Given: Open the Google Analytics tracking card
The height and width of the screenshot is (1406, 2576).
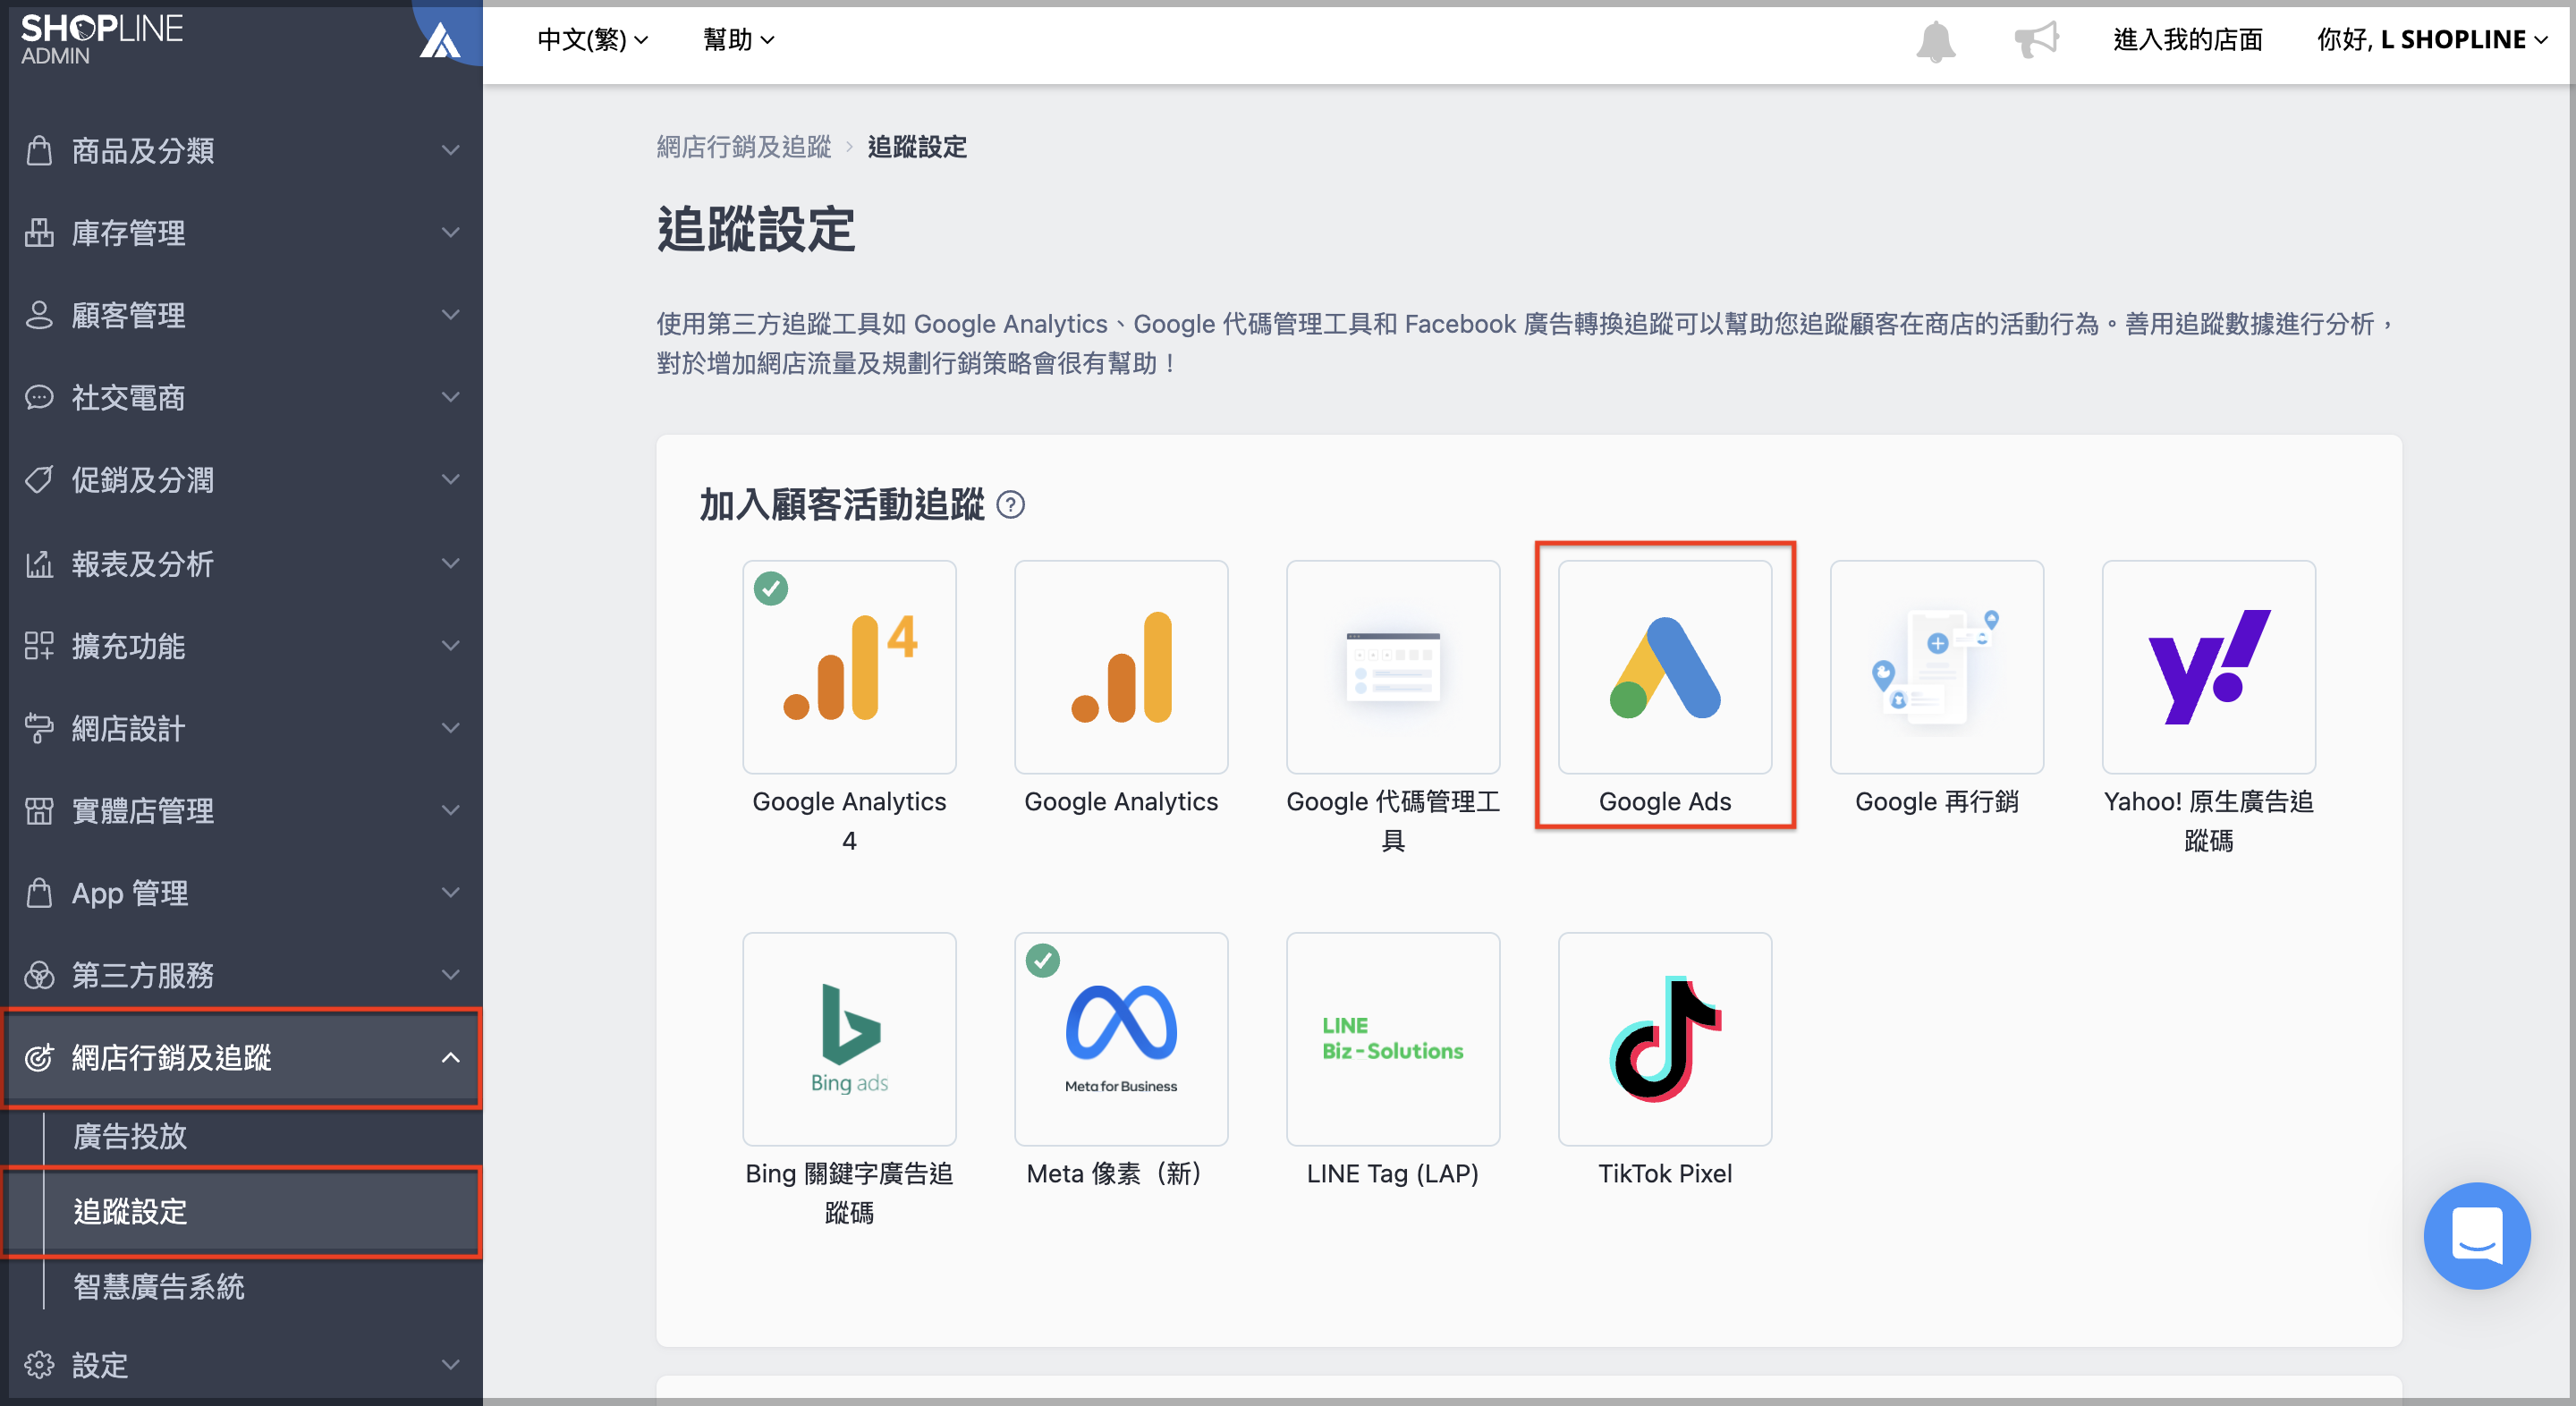Looking at the screenshot, I should [x=1121, y=667].
